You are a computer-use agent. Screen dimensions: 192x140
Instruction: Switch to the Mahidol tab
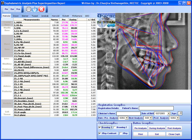pyautogui.click(x=7, y=16)
